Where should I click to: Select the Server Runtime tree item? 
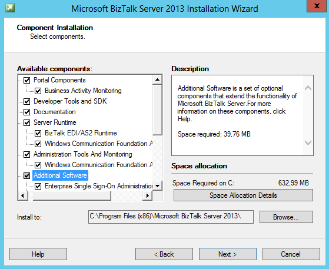point(55,122)
